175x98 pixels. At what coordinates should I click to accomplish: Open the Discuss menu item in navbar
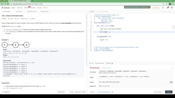coord(39,8)
